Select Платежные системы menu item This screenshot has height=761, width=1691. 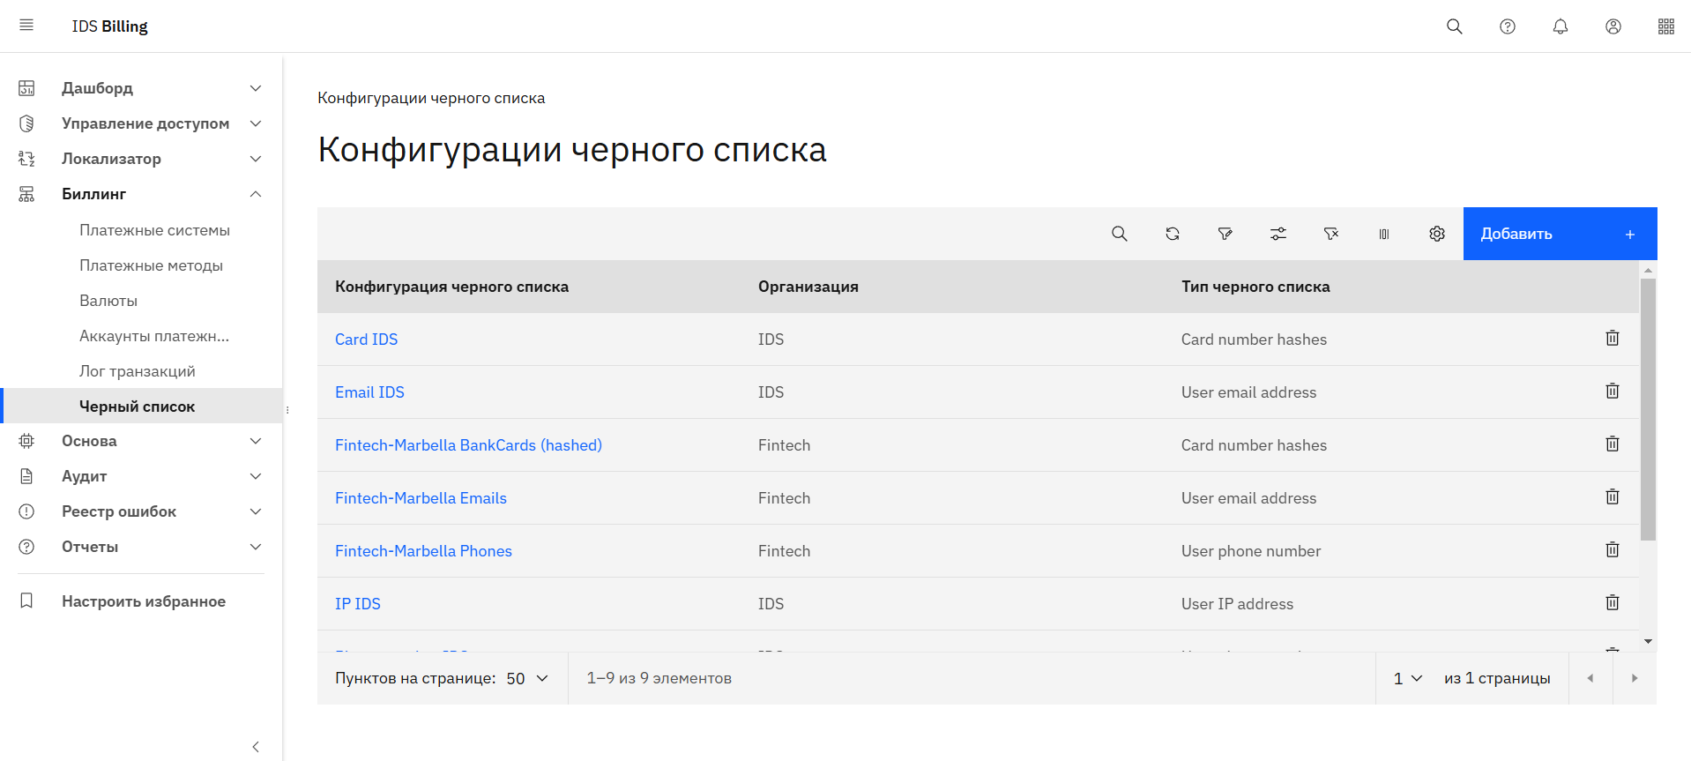[154, 230]
